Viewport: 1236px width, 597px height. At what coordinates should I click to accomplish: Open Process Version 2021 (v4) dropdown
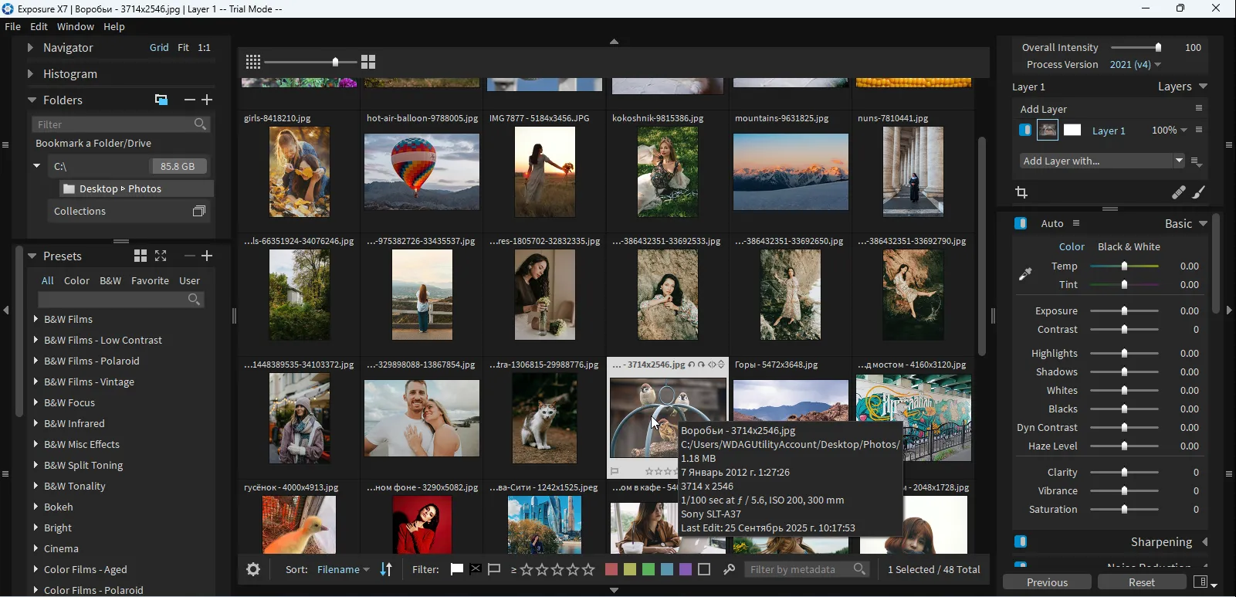(x=1135, y=65)
